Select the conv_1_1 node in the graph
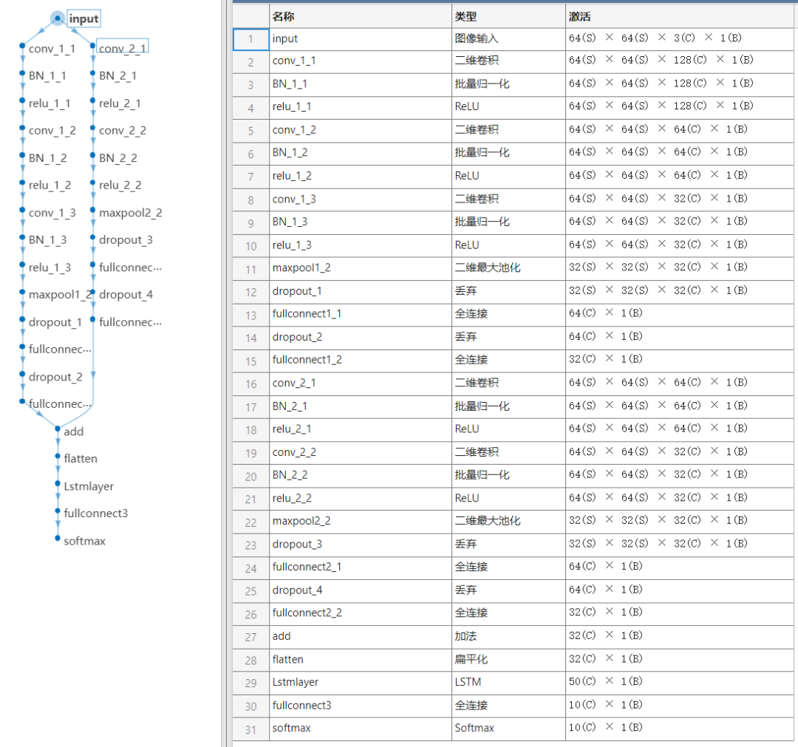The width and height of the screenshot is (798, 747). point(52,49)
